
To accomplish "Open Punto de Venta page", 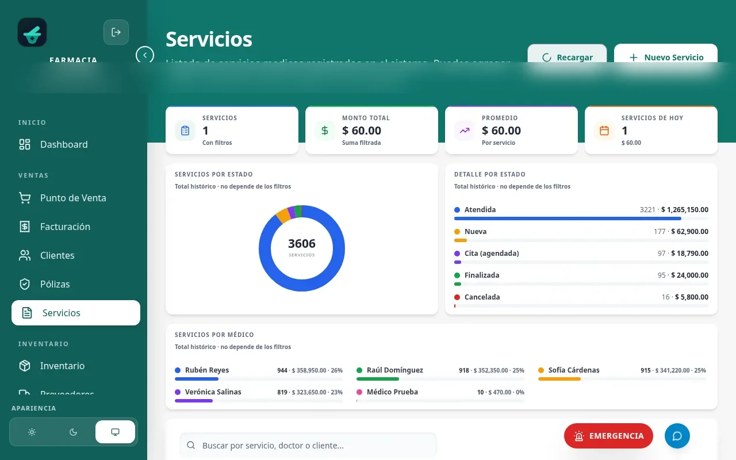I will click(x=76, y=198).
